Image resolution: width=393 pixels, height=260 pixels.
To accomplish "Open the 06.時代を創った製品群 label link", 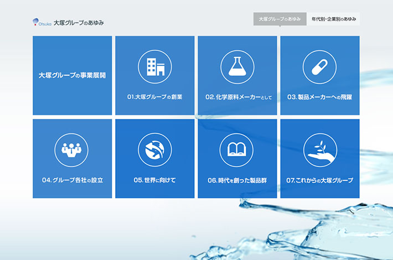I will (x=237, y=180).
